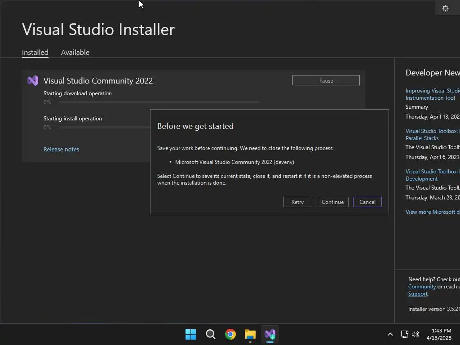Click Continue in the dialog
The image size is (460, 345).
[x=332, y=202]
